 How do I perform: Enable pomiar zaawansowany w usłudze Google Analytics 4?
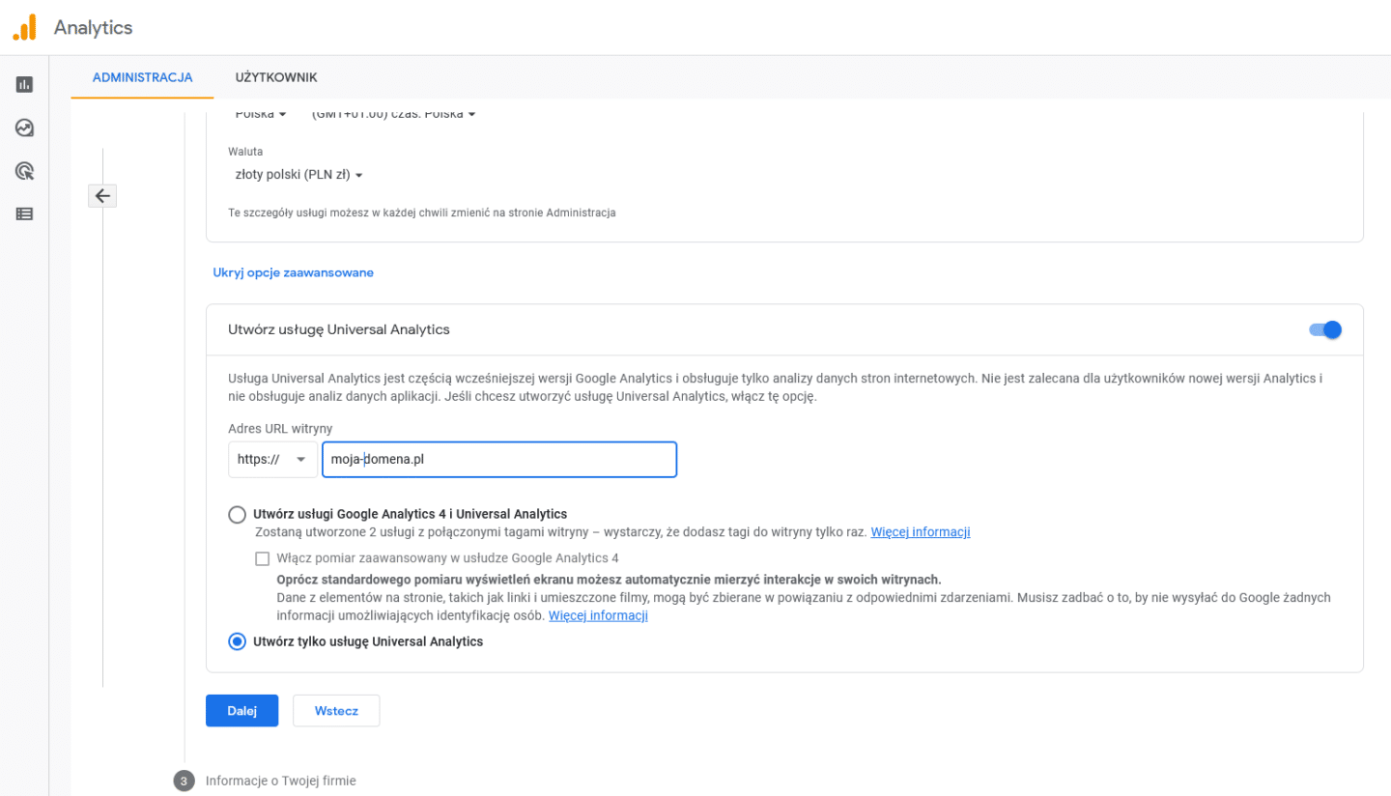coord(262,558)
